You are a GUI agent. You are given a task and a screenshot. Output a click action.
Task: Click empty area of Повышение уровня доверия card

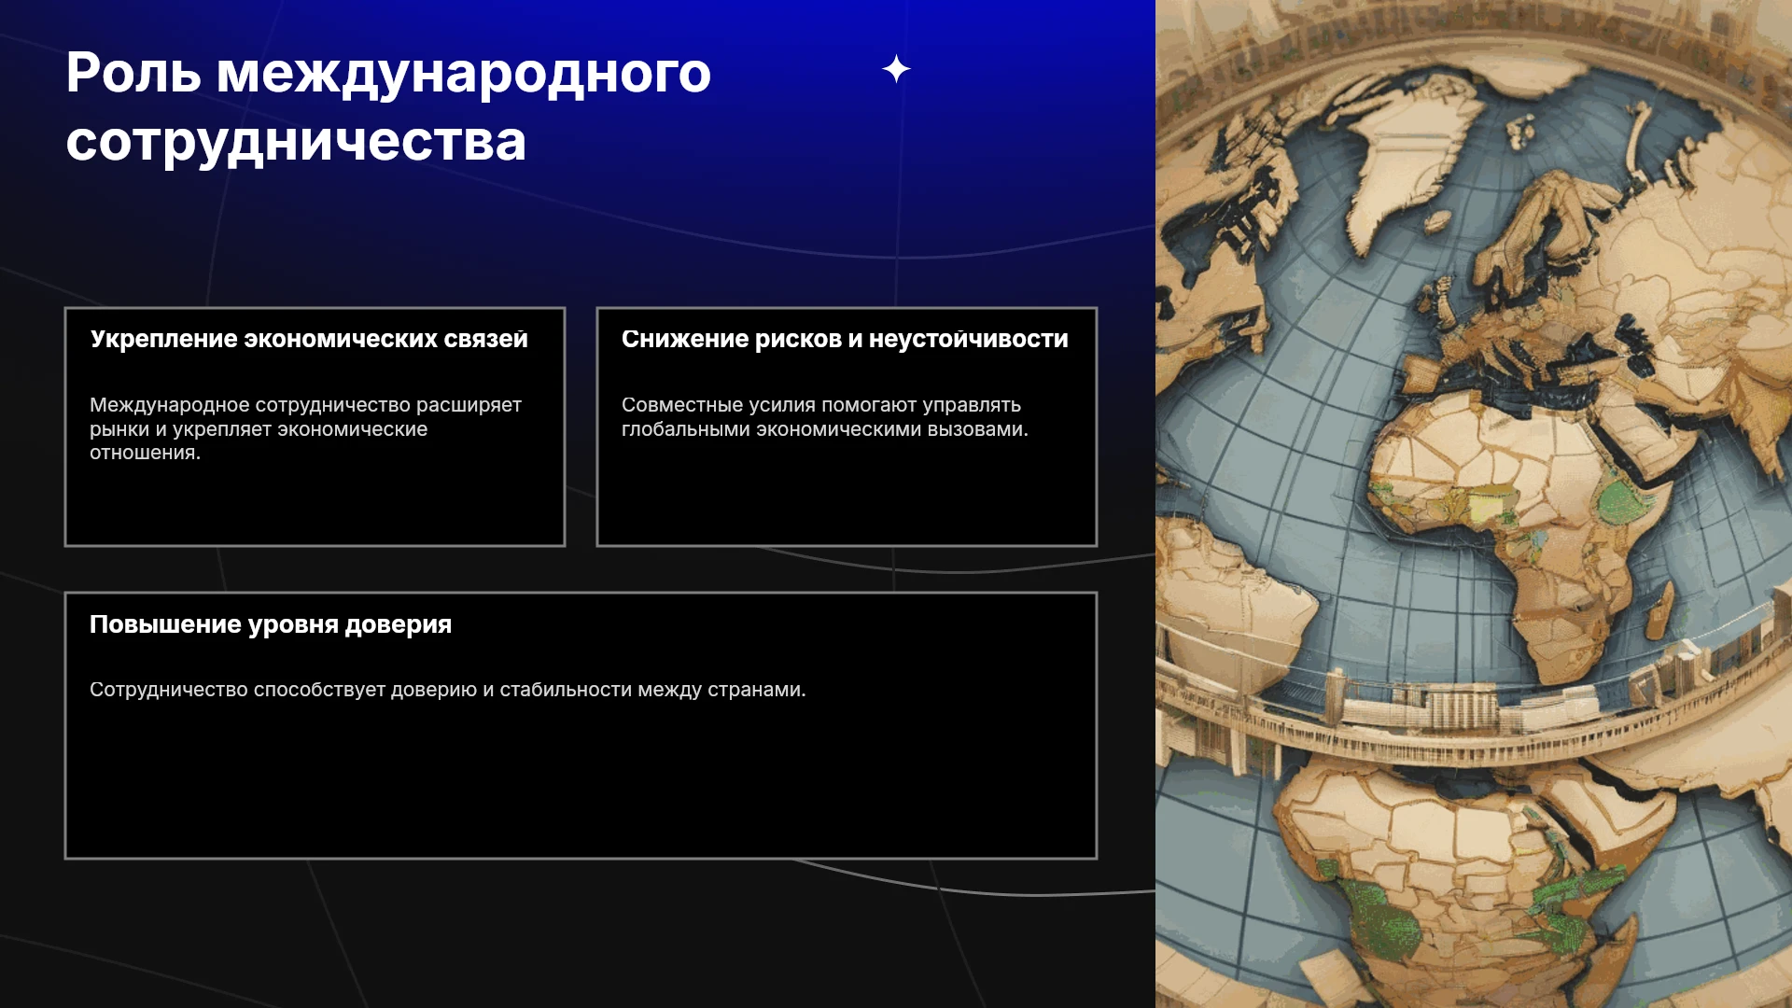tap(581, 784)
